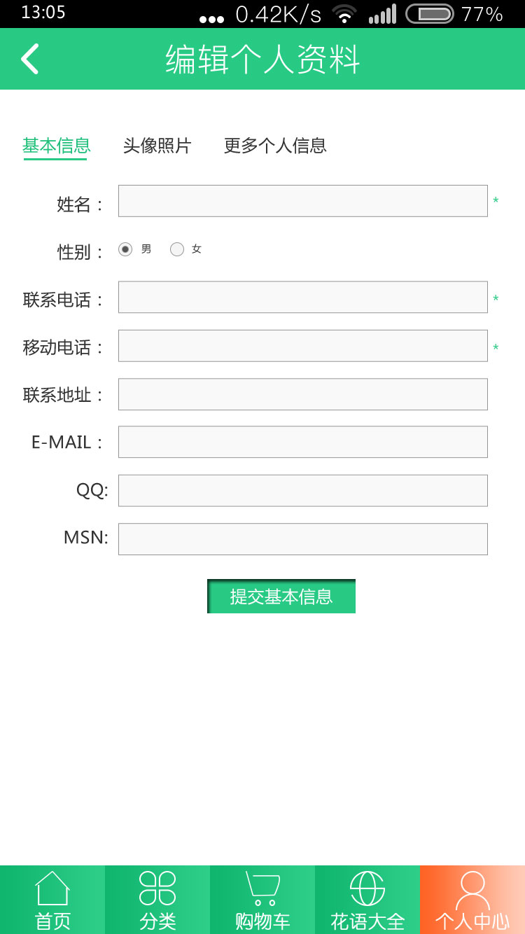Tap the Wi-Fi status icon

click(344, 14)
